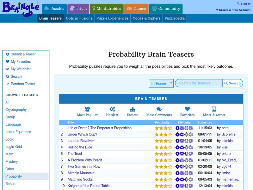Click the search magnifier button
This screenshot has width=253, height=190.
pos(232,83)
